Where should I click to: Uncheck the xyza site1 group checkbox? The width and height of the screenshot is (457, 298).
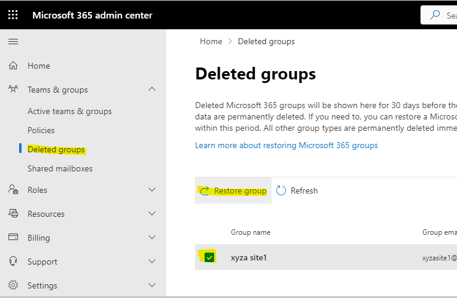pyautogui.click(x=209, y=257)
